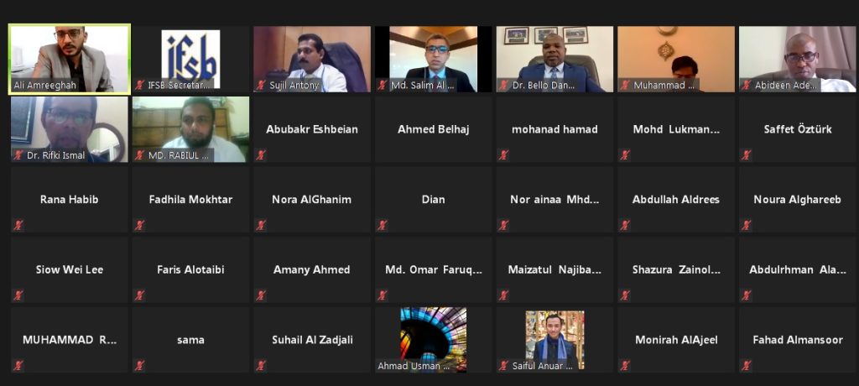Click muted mic icon on Monirah AlAjeel tile
Viewport: 859px width, 386px height.
(625, 366)
